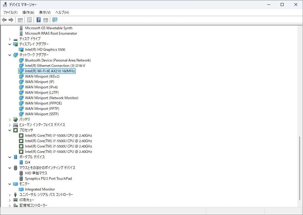This screenshot has height=215, width=303.
Task: Click the HID 準拠マウス mouse icon
Action: coord(21,173)
